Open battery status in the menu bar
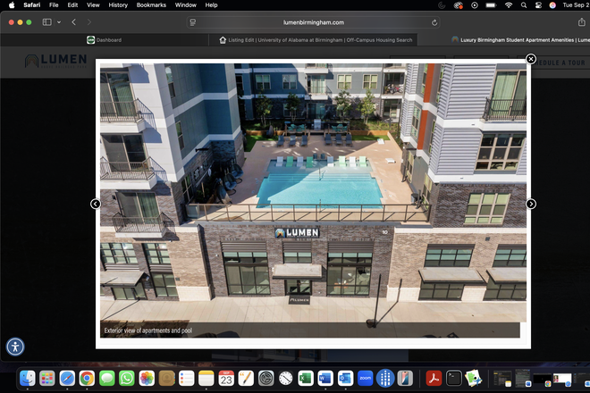590x393 pixels. pos(491,5)
